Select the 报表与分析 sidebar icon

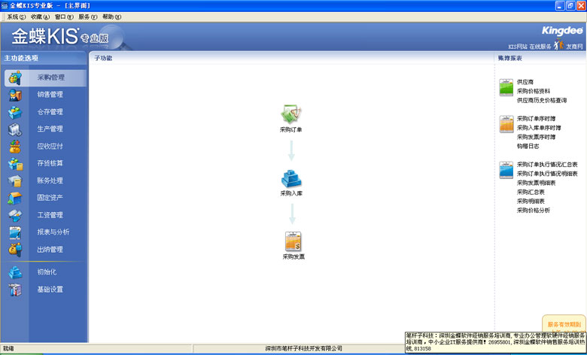tap(15, 232)
